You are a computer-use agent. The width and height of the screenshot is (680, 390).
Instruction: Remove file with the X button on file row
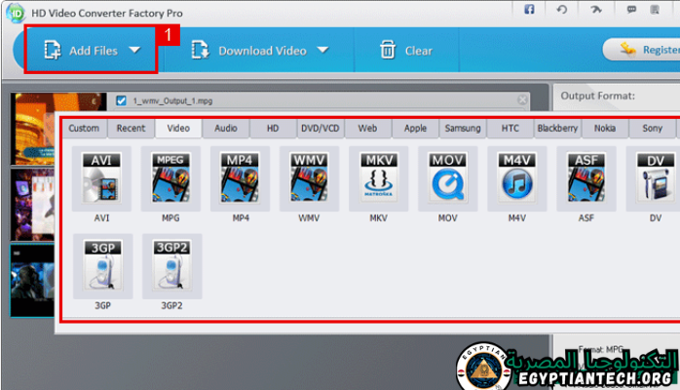[523, 100]
